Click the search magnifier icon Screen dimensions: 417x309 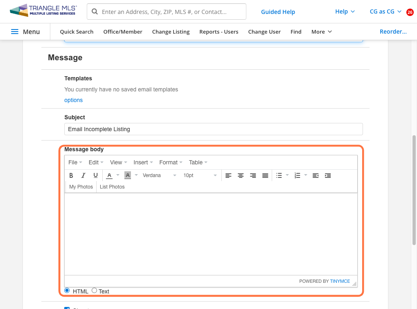click(95, 11)
